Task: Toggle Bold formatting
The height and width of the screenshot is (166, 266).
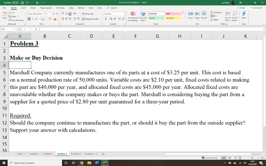Action: [29, 19]
